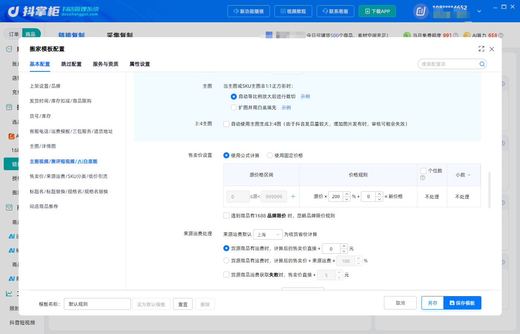Click the user avatar icon in header

(421, 11)
